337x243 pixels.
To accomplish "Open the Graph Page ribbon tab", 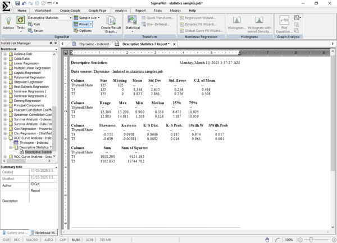I will 97,11.
